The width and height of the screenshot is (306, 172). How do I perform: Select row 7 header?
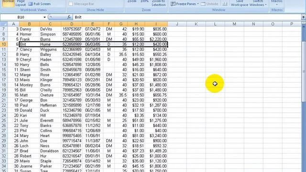point(4,29)
